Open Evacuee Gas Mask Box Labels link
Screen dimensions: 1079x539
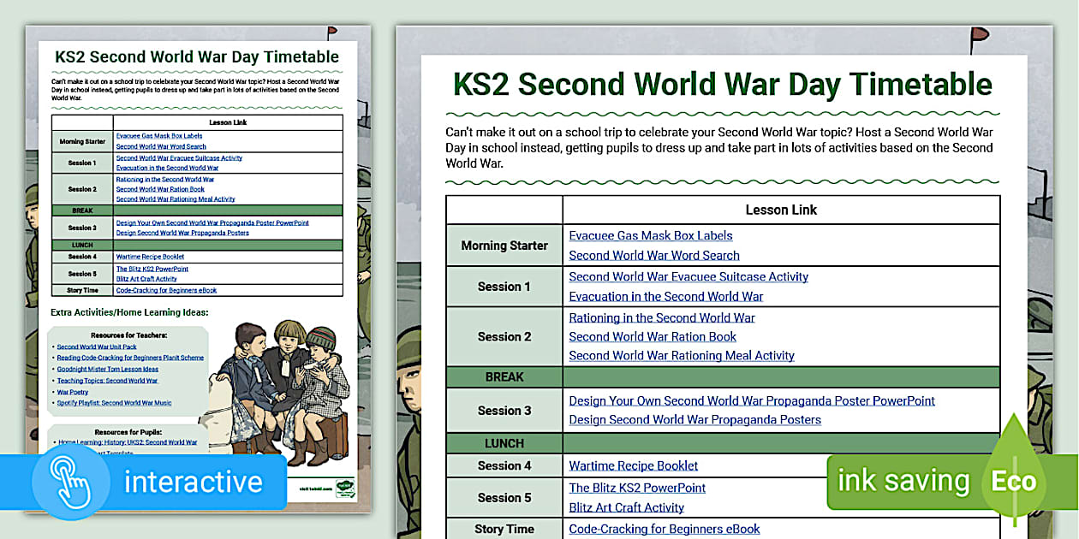coord(651,235)
